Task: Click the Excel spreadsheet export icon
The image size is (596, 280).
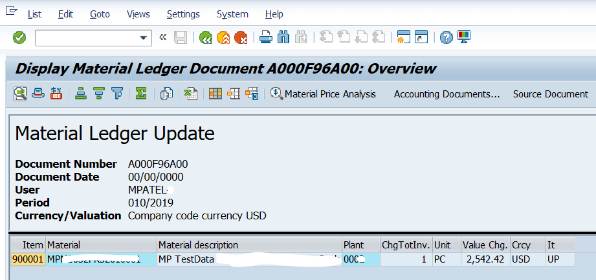Action: 190,94
